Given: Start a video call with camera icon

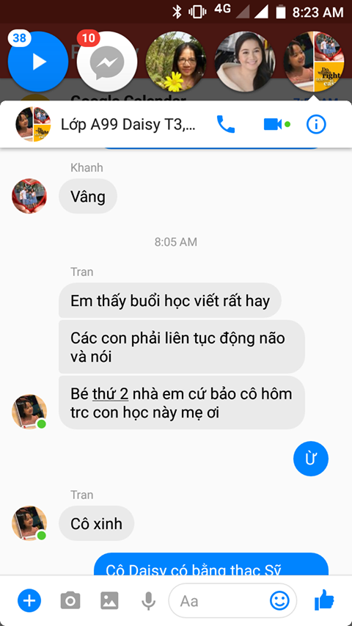Looking at the screenshot, I should (x=273, y=125).
